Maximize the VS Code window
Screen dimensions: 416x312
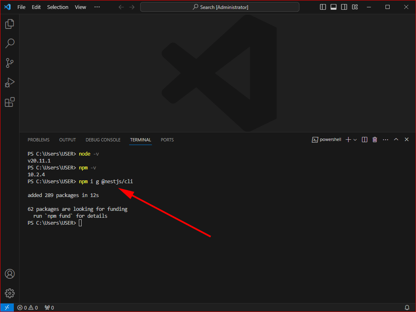387,7
